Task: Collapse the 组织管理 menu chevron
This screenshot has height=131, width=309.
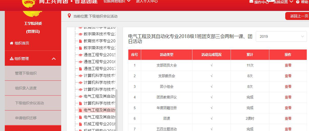Action: tap(54, 58)
